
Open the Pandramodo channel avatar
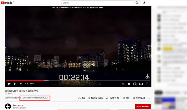click(8, 106)
